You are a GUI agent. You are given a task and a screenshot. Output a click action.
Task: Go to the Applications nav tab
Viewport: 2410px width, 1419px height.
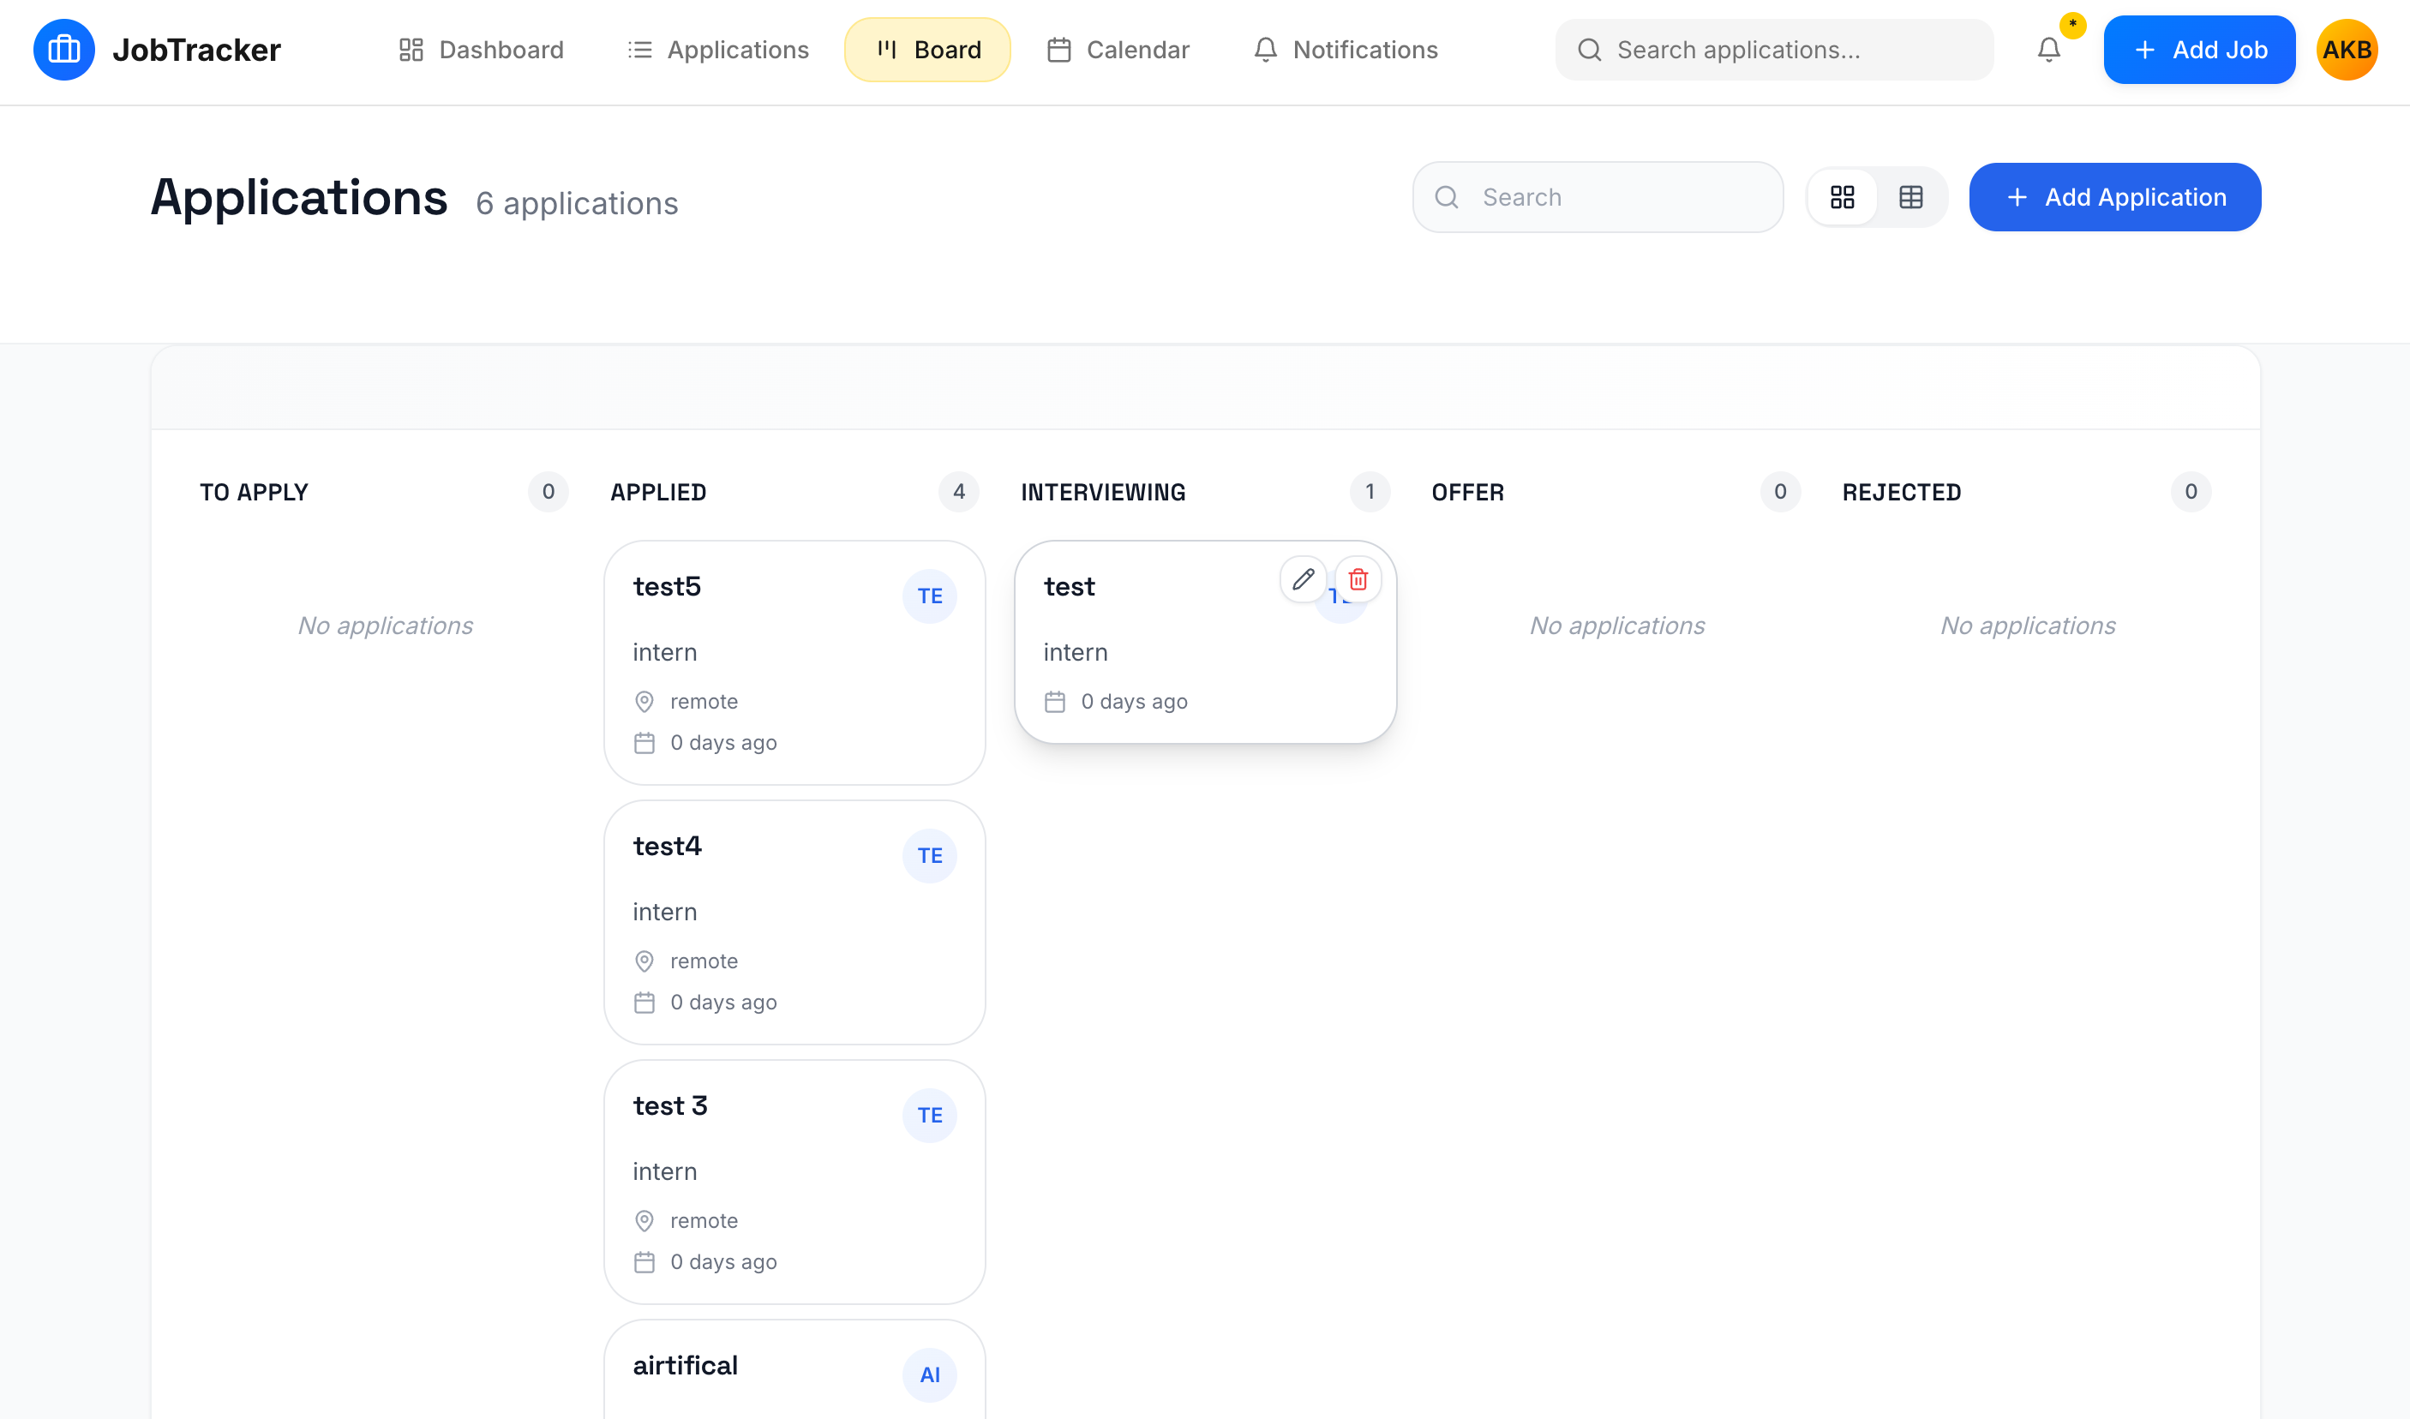718,50
